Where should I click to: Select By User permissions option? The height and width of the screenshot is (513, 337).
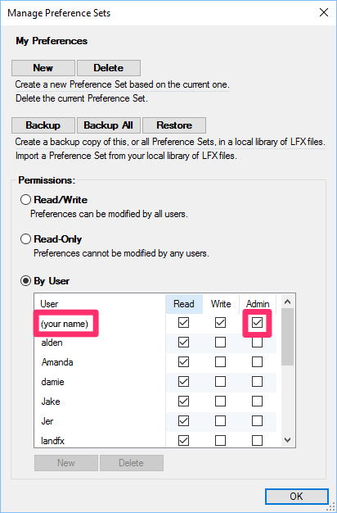pos(26,281)
